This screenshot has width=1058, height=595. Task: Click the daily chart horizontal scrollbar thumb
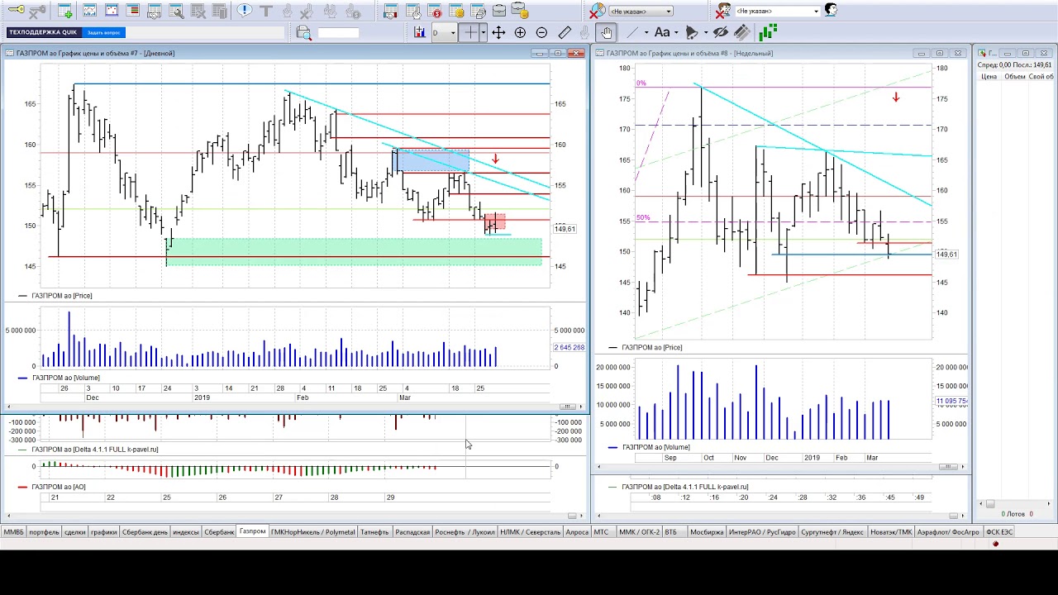(x=567, y=406)
